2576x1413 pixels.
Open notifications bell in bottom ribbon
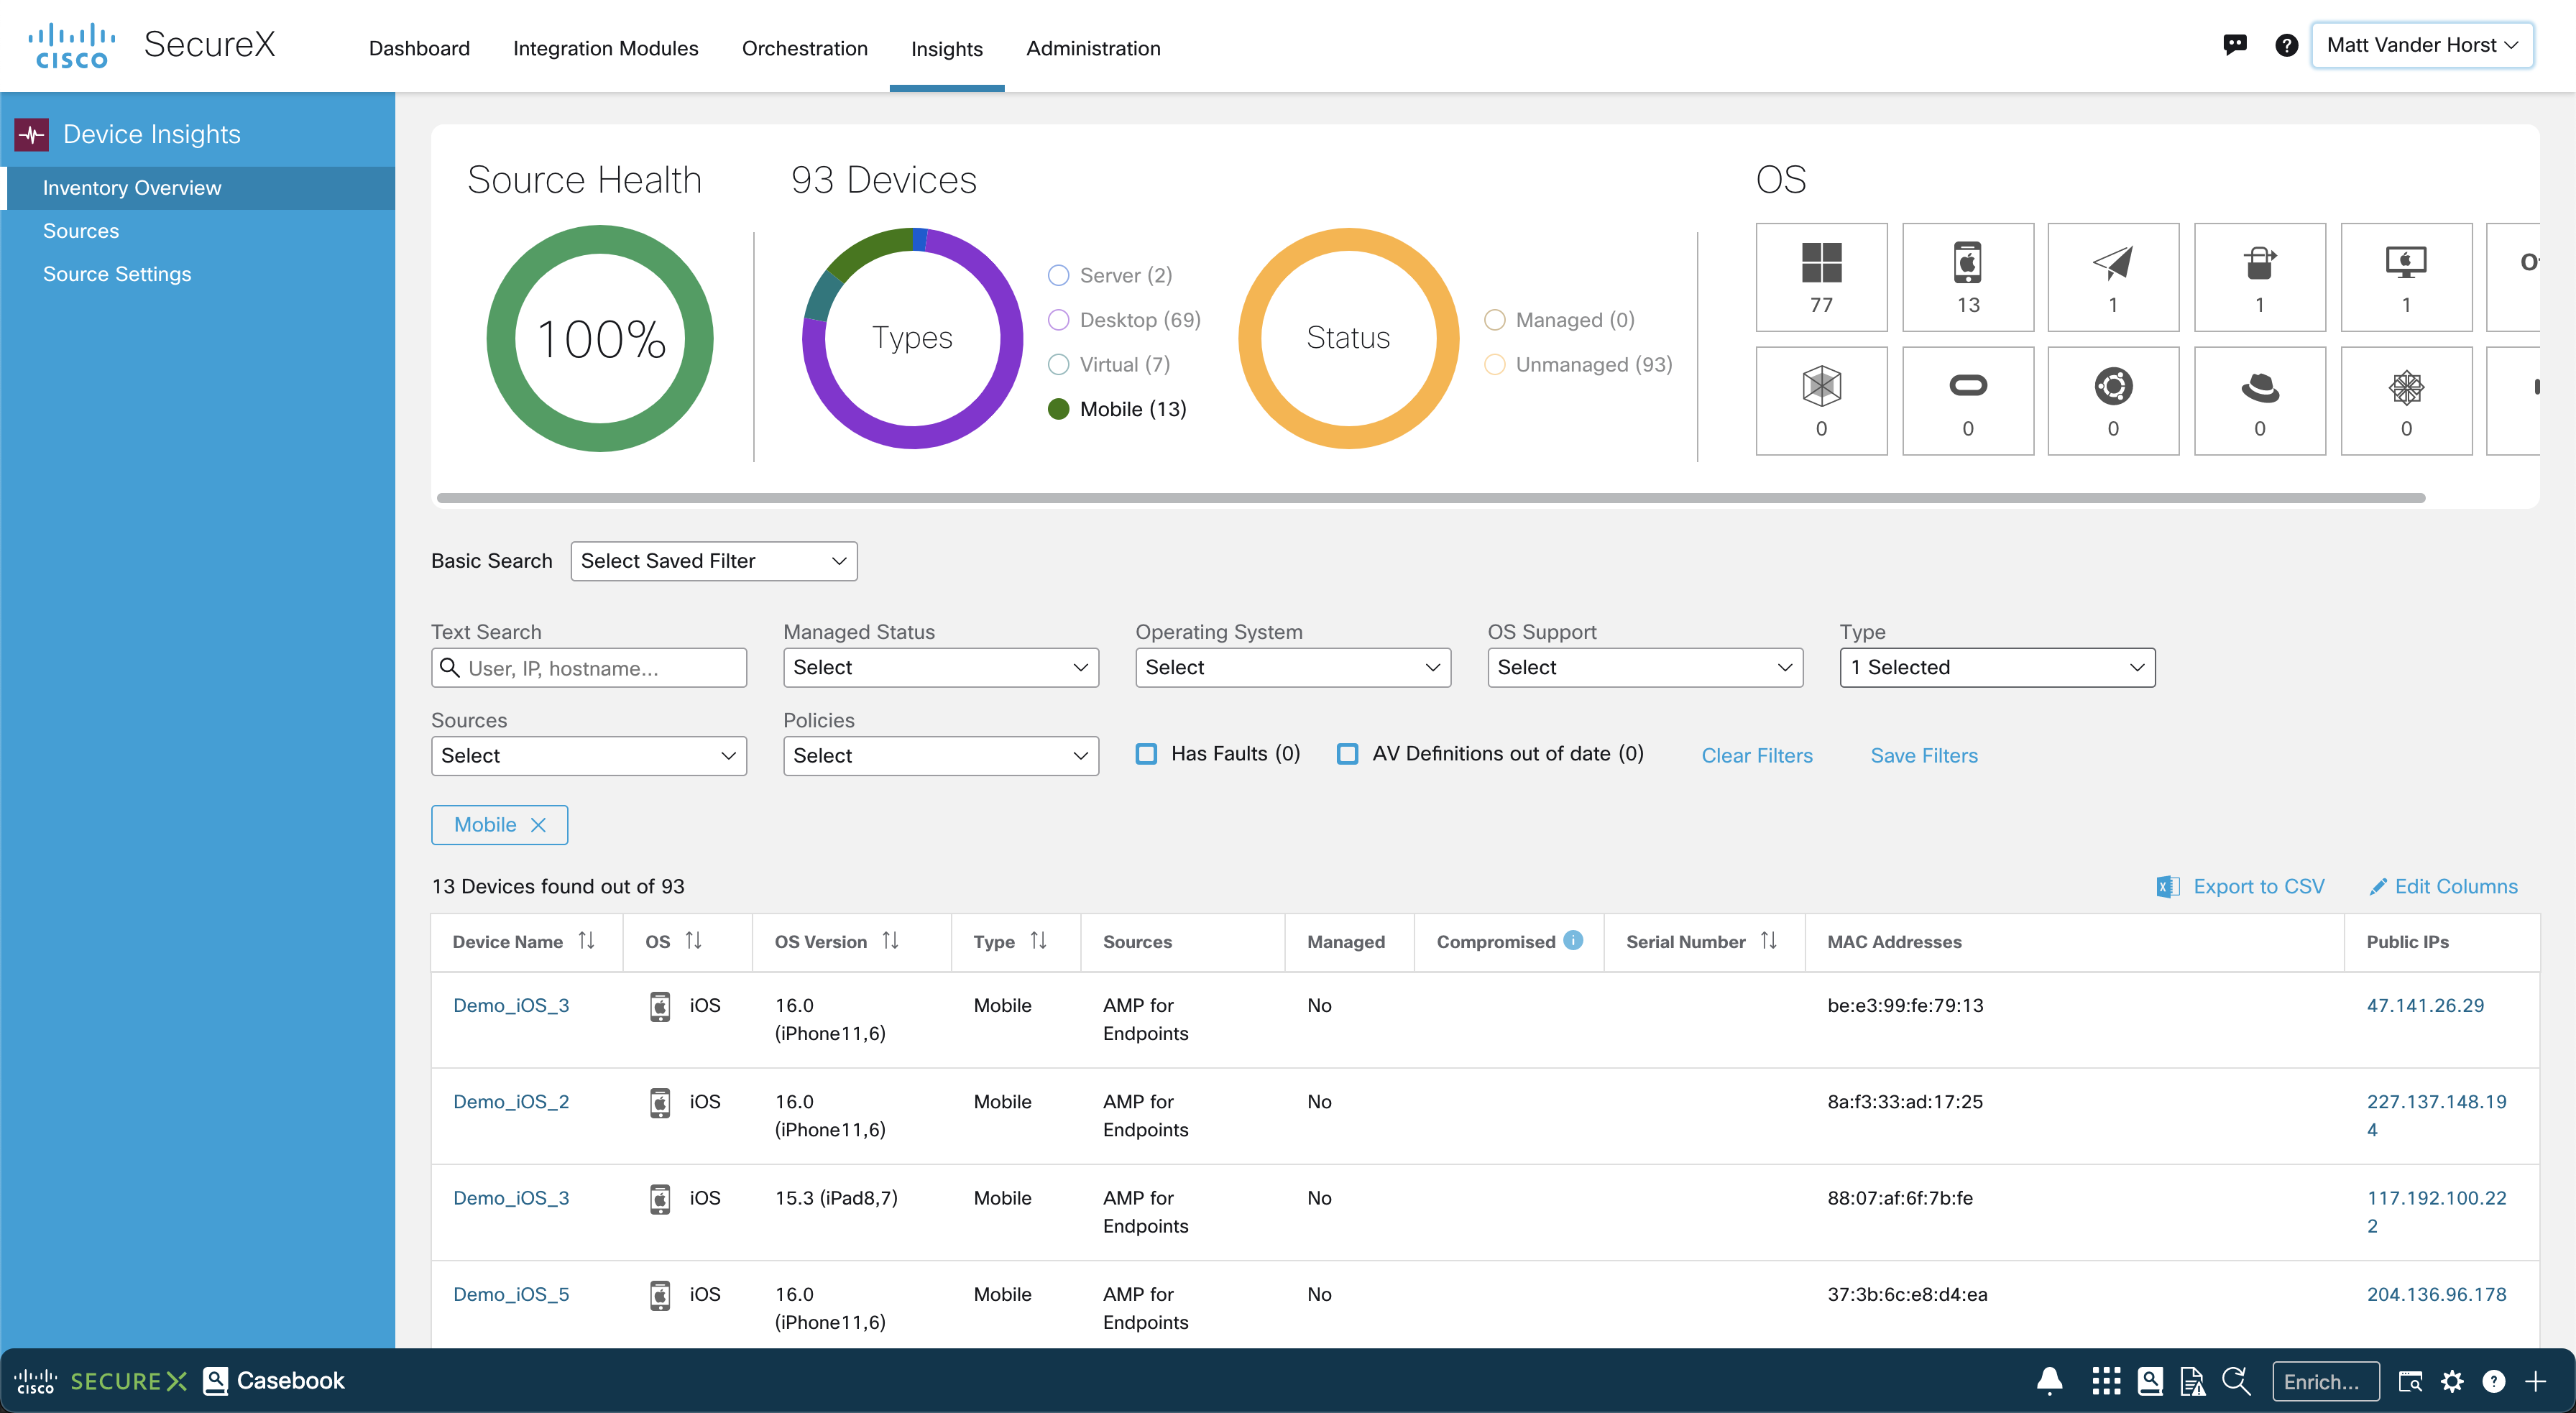[x=2049, y=1381]
